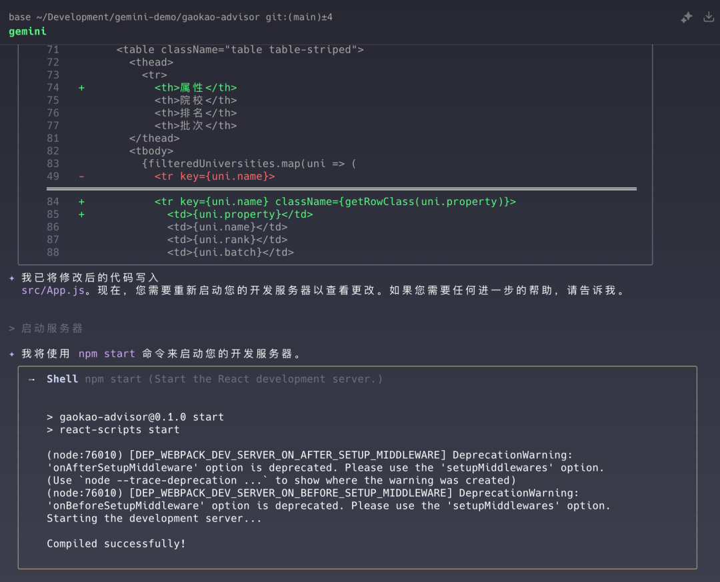Click the '<td>{uni.rank}</td>' line

click(227, 240)
